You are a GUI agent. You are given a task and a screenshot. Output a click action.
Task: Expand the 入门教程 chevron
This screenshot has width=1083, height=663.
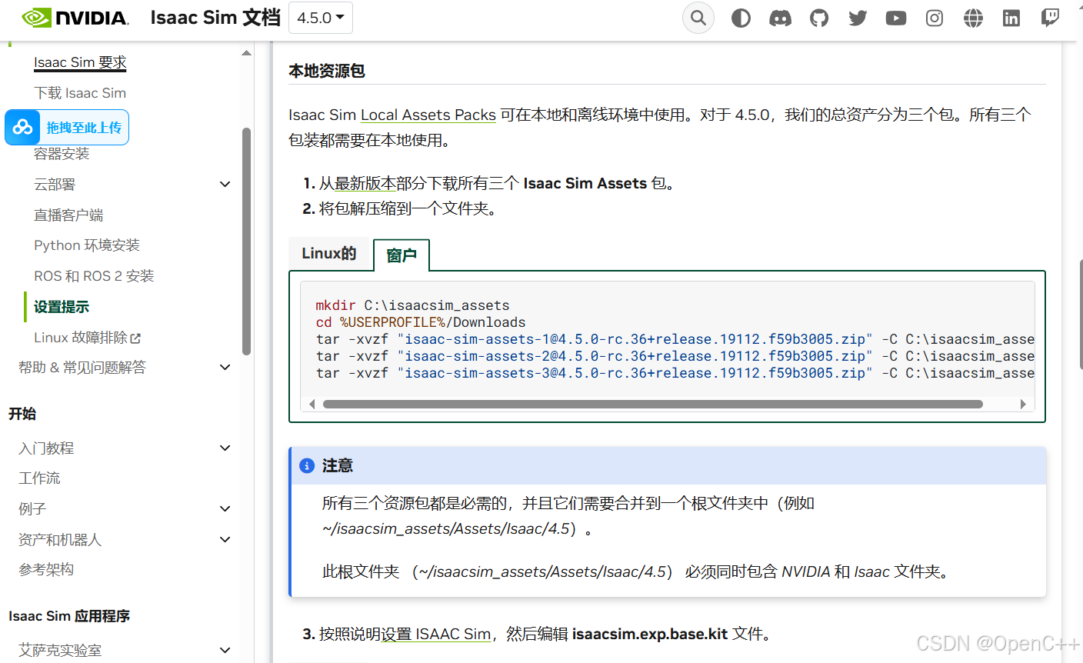point(225,448)
